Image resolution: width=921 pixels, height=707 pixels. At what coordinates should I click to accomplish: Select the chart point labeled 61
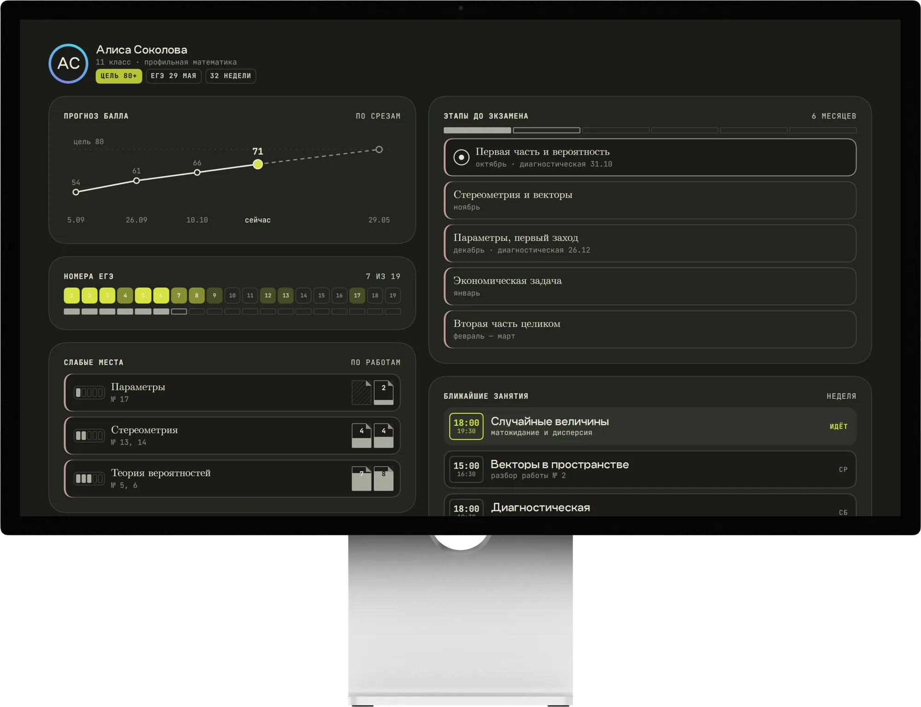[x=137, y=181]
